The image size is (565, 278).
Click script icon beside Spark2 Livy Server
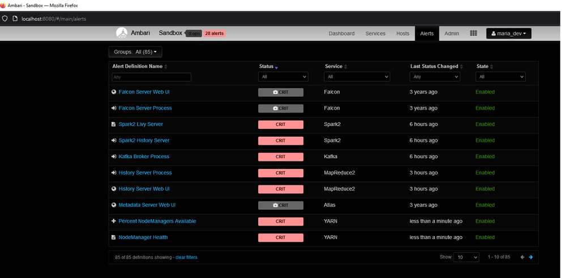click(x=113, y=124)
